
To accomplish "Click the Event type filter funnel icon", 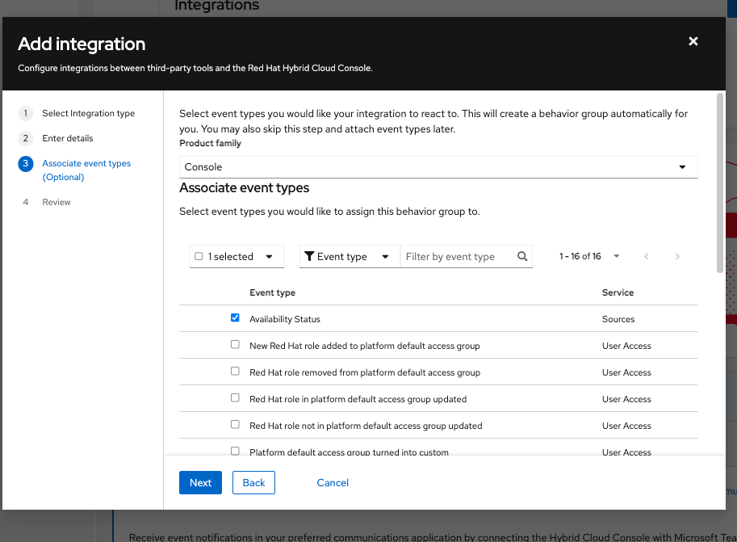I will [309, 257].
